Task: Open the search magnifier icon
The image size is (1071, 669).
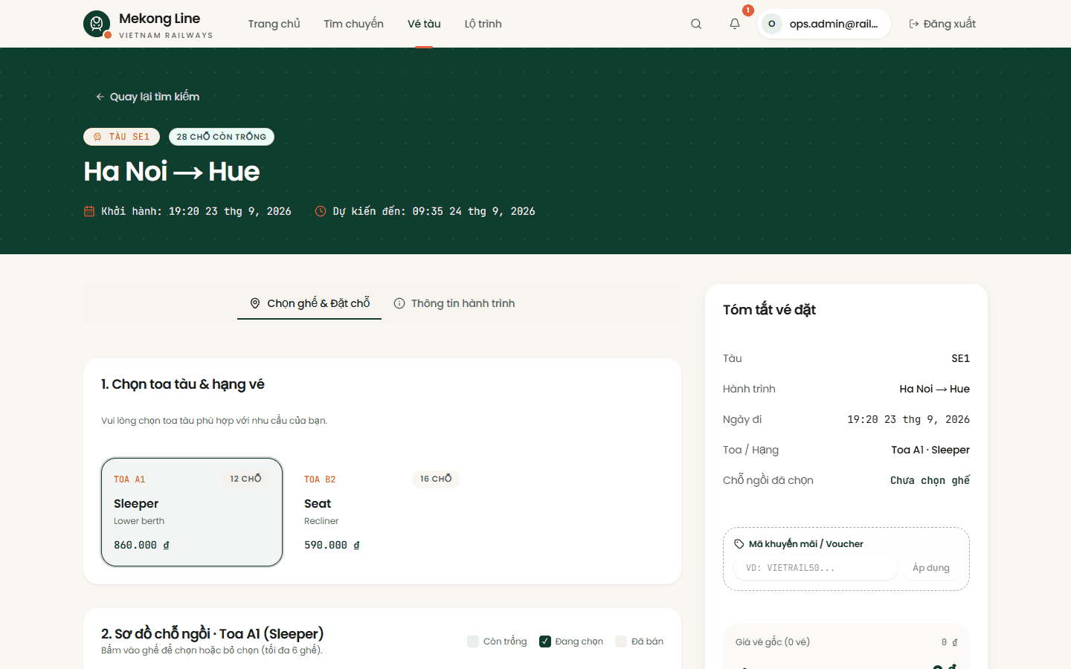Action: [696, 24]
